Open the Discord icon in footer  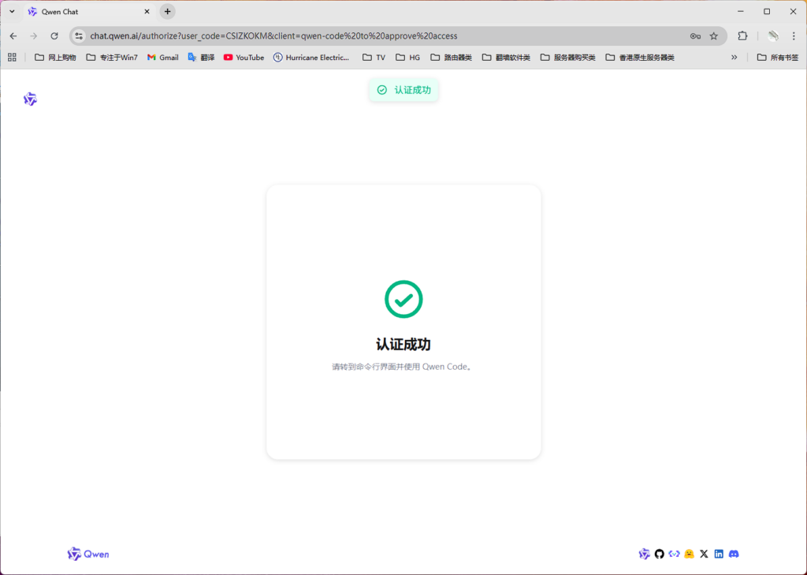(x=734, y=554)
